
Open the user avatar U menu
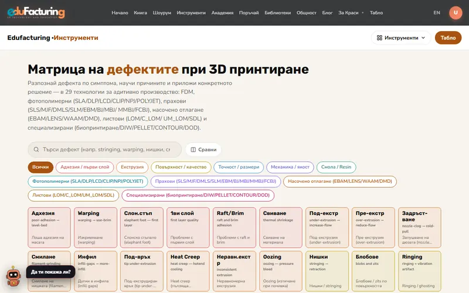[x=456, y=12]
